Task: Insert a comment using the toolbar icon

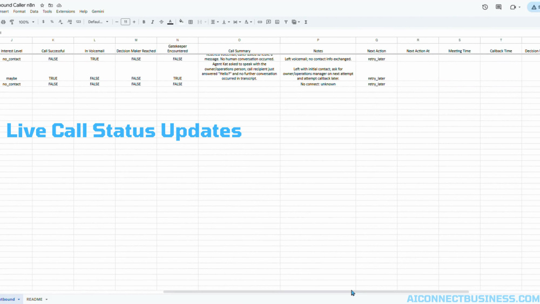Action: click(x=268, y=22)
